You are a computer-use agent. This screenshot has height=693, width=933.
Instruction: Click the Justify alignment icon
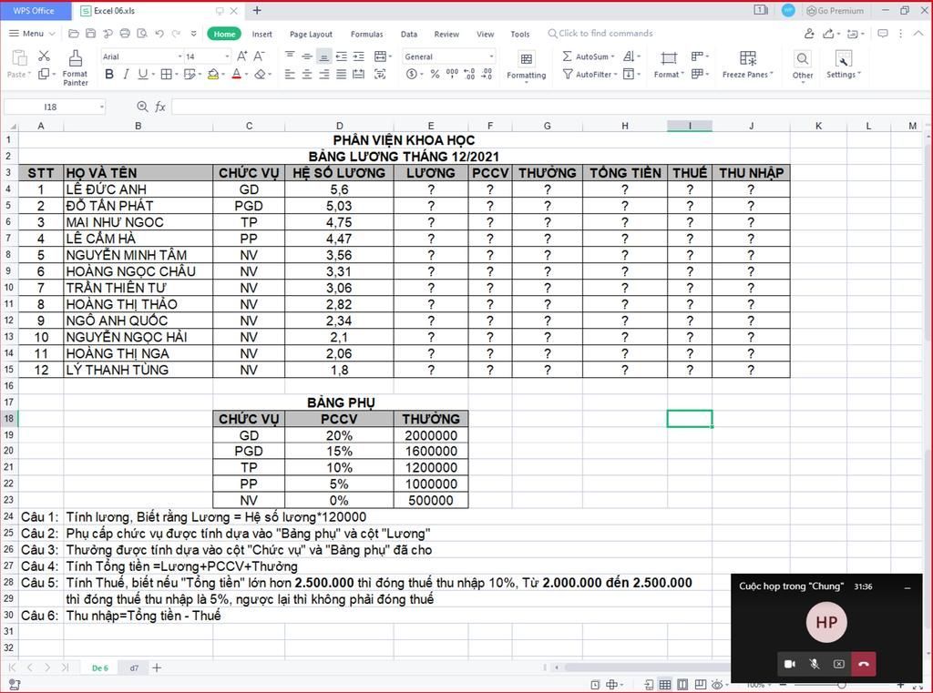[x=341, y=74]
